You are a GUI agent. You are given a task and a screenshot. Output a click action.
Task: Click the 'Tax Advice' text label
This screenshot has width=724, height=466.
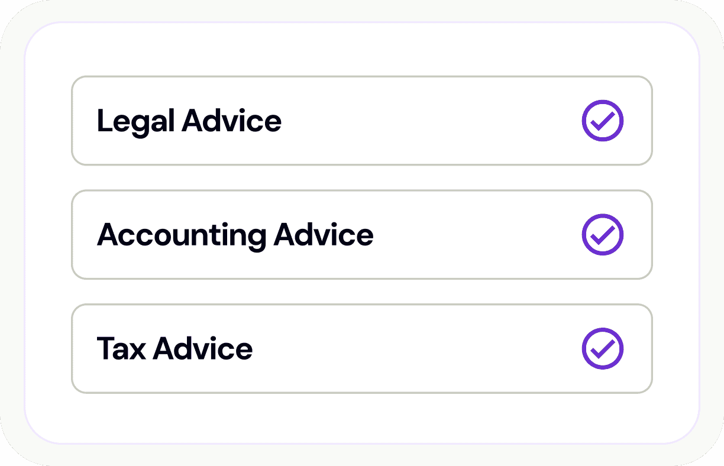(174, 348)
